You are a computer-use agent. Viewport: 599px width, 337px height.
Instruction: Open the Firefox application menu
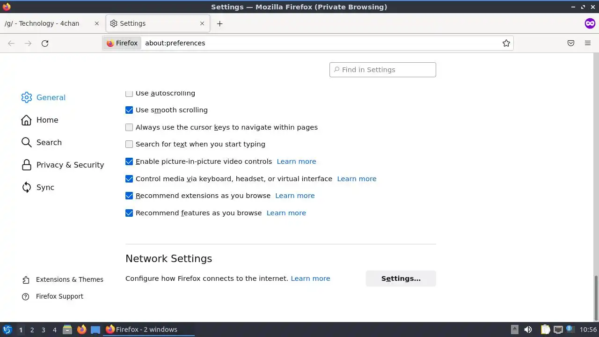(588, 43)
